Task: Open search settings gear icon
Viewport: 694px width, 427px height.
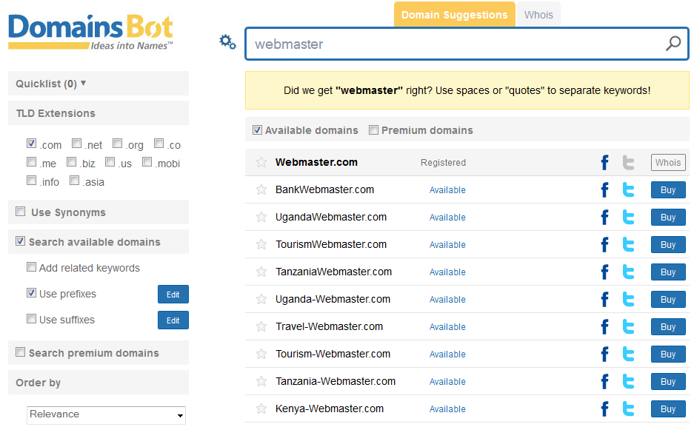Action: point(227,42)
